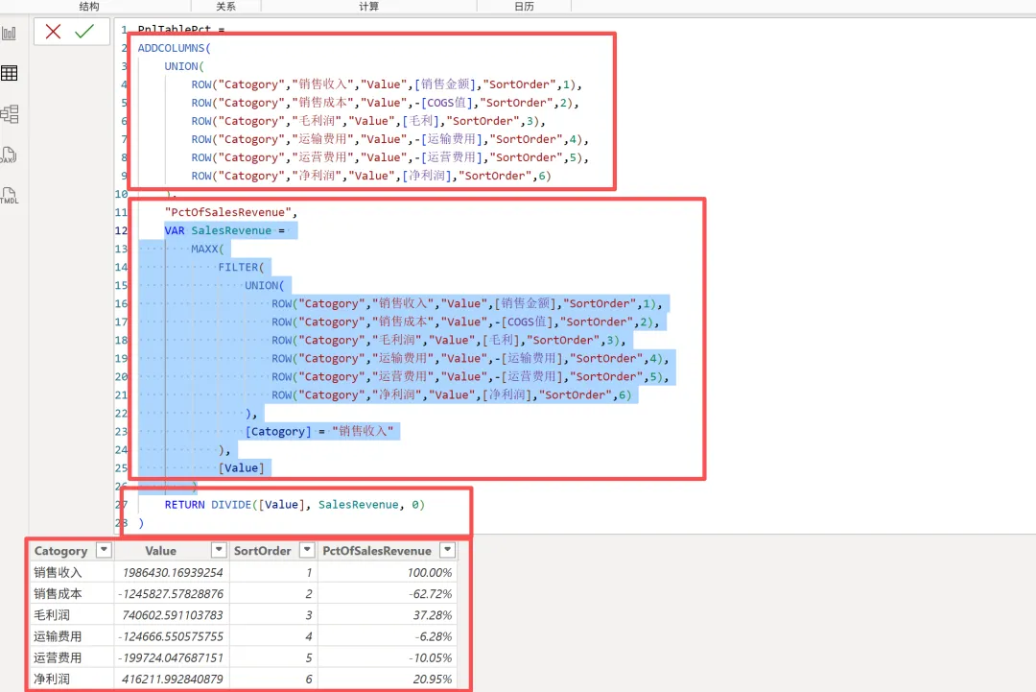
Task: Select the Value column header
Action: click(160, 551)
